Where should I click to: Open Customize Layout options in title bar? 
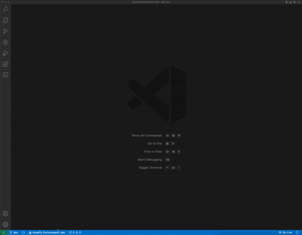tap(298, 2)
